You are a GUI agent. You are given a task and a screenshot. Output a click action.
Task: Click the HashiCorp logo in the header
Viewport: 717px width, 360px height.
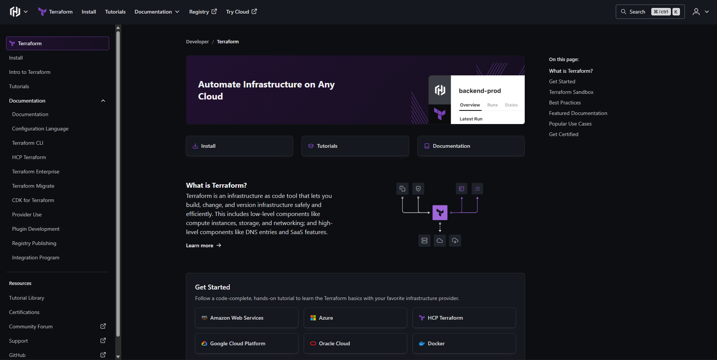click(15, 12)
